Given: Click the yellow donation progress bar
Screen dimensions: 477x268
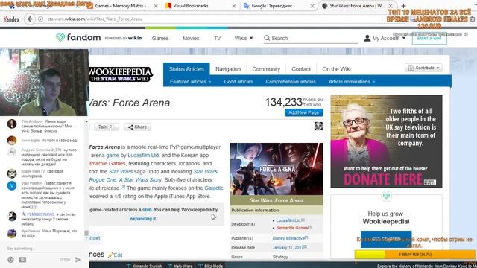Looking at the screenshot, I should pos(414,255).
